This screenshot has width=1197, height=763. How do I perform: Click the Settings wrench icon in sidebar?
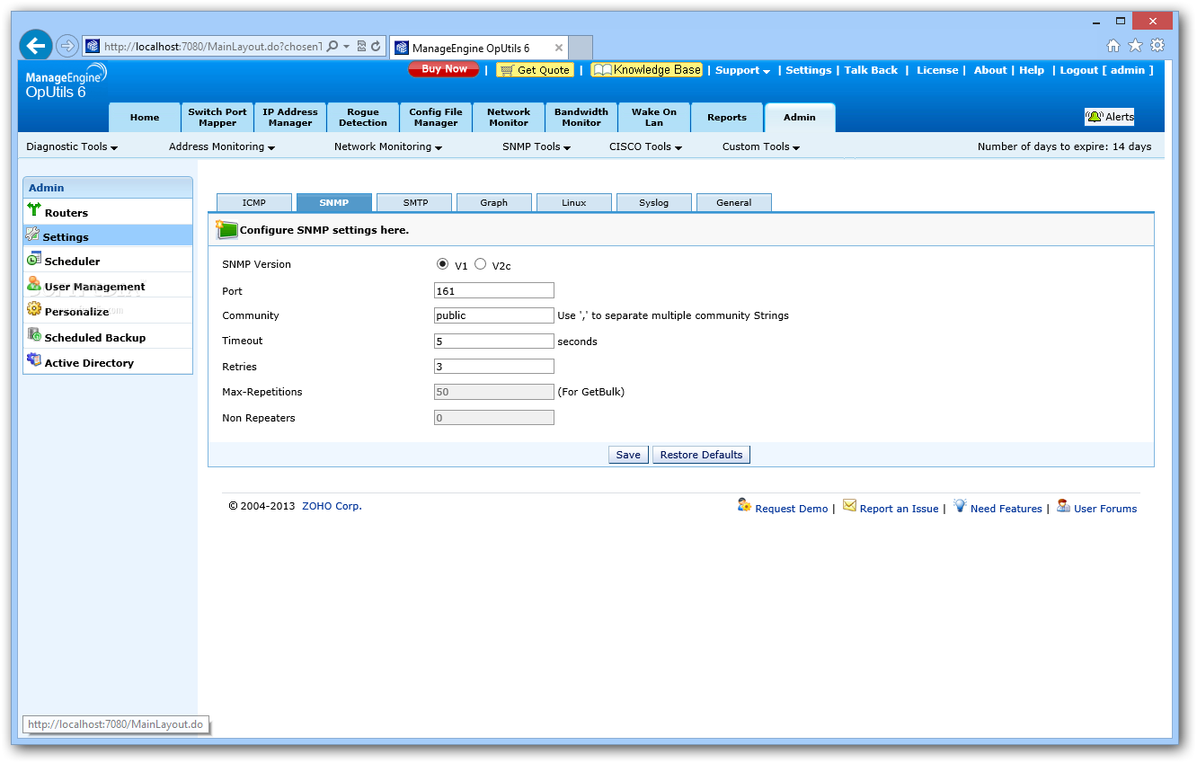32,235
